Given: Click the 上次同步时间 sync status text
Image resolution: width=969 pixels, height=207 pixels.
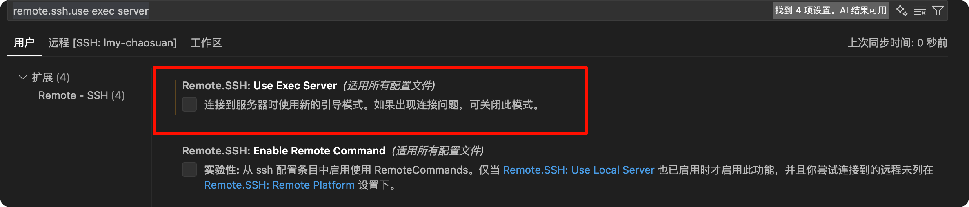Looking at the screenshot, I should click(897, 43).
